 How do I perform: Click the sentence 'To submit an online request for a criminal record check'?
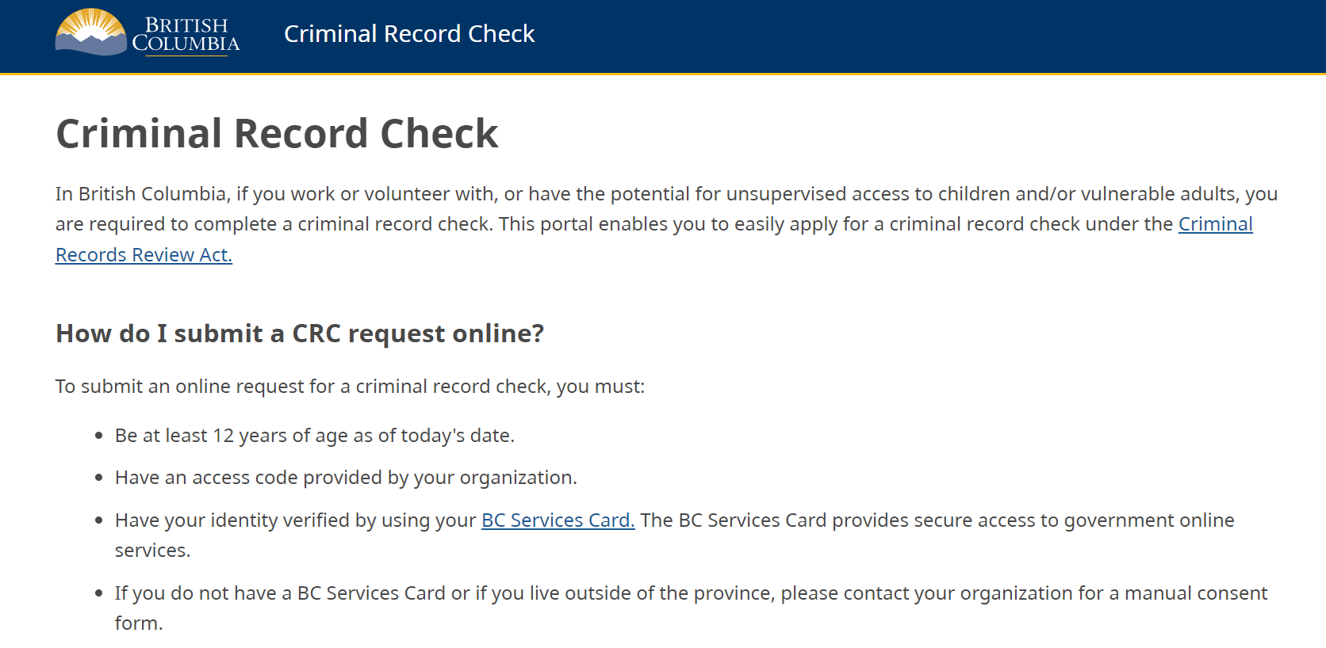click(x=349, y=387)
